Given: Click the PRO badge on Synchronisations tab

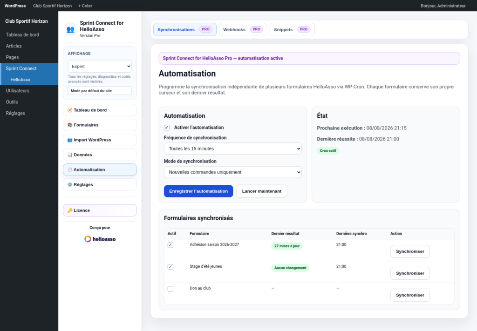Looking at the screenshot, I should pyautogui.click(x=205, y=29).
